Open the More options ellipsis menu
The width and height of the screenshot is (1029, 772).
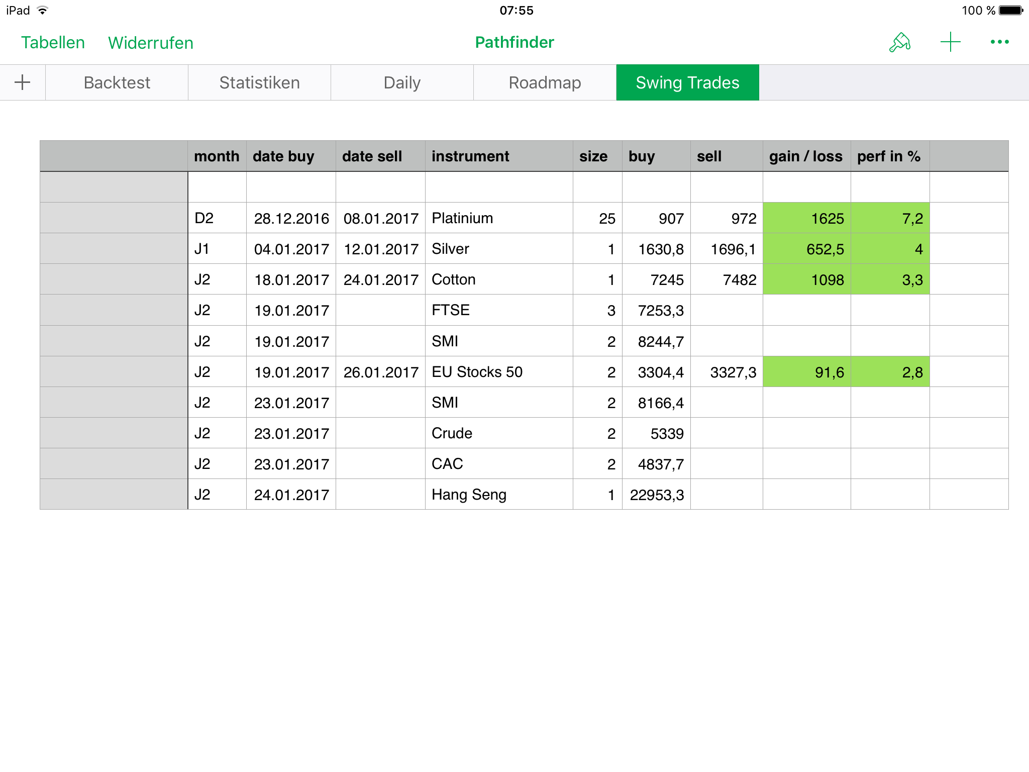coord(999,42)
